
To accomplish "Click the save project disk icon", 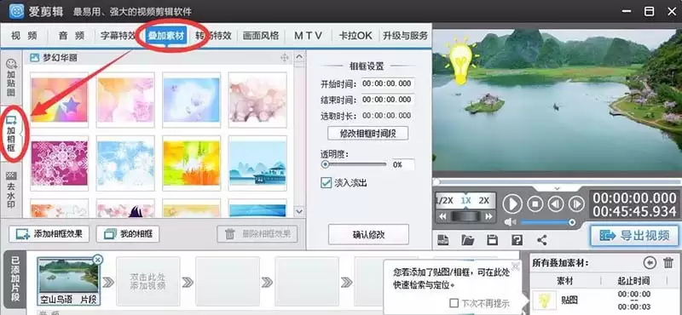I will click(492, 240).
